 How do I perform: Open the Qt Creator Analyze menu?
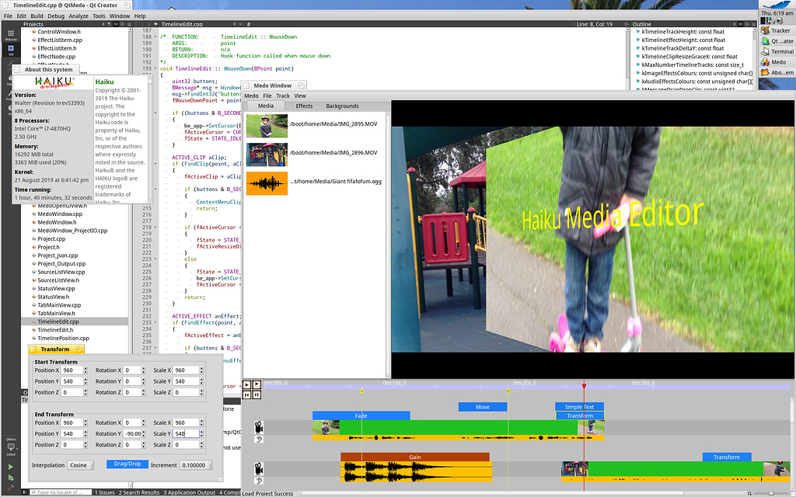click(x=79, y=16)
